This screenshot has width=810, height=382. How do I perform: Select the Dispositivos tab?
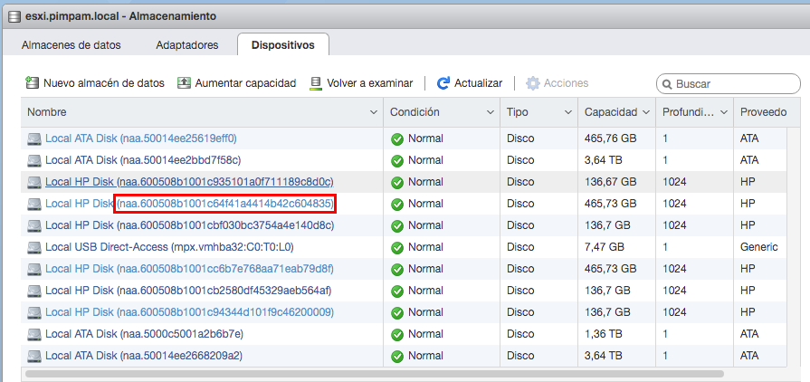pos(282,44)
